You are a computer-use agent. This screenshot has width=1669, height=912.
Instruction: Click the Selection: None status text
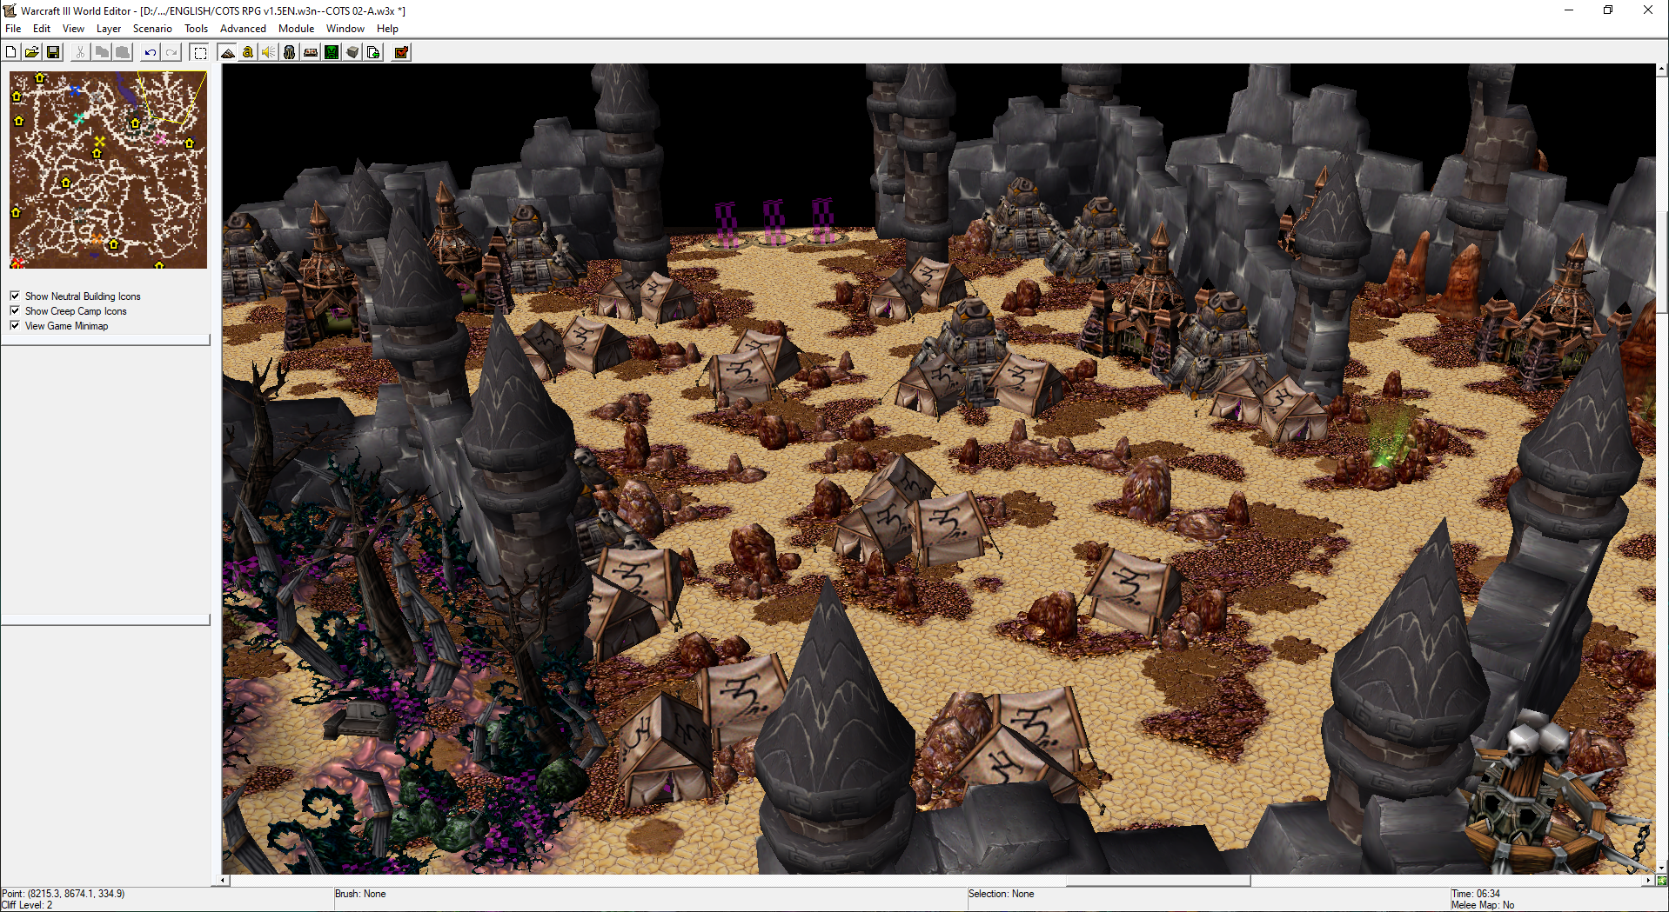click(1002, 894)
